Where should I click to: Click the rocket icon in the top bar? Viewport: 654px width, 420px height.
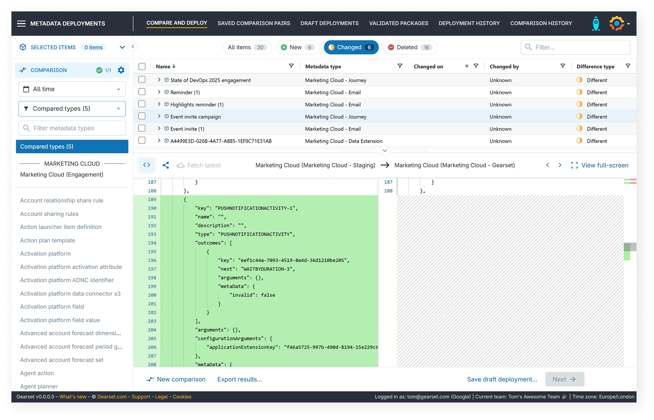click(595, 23)
